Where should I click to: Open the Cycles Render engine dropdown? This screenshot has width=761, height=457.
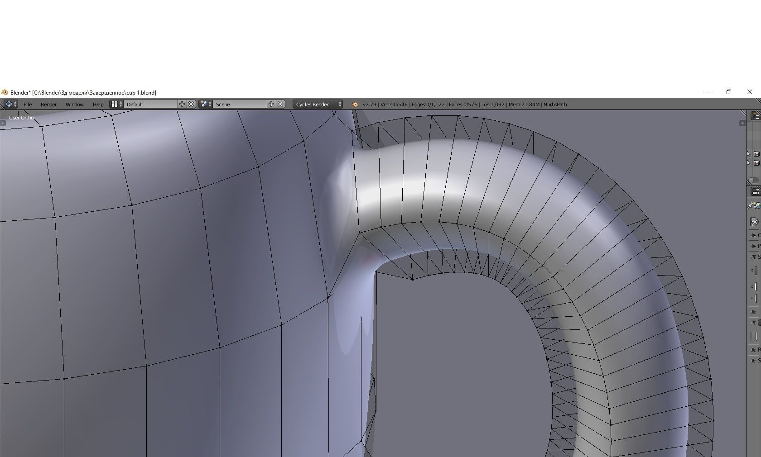pyautogui.click(x=318, y=104)
